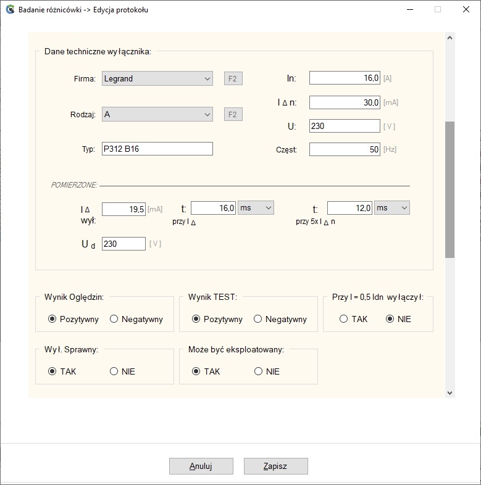The width and height of the screenshot is (481, 485).
Task: Open ms unit dropdown for t przy IΔ
Action: point(256,208)
